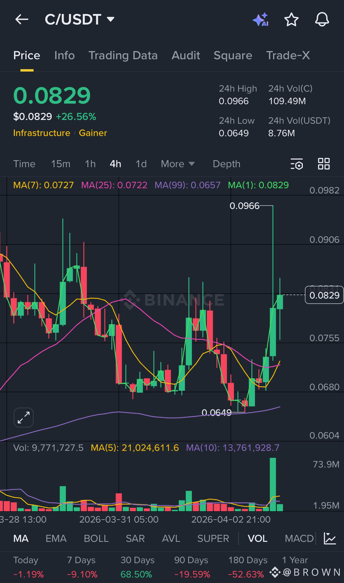Open the AI sparkle assistant icon
This screenshot has height=583, width=344.
coord(260,20)
